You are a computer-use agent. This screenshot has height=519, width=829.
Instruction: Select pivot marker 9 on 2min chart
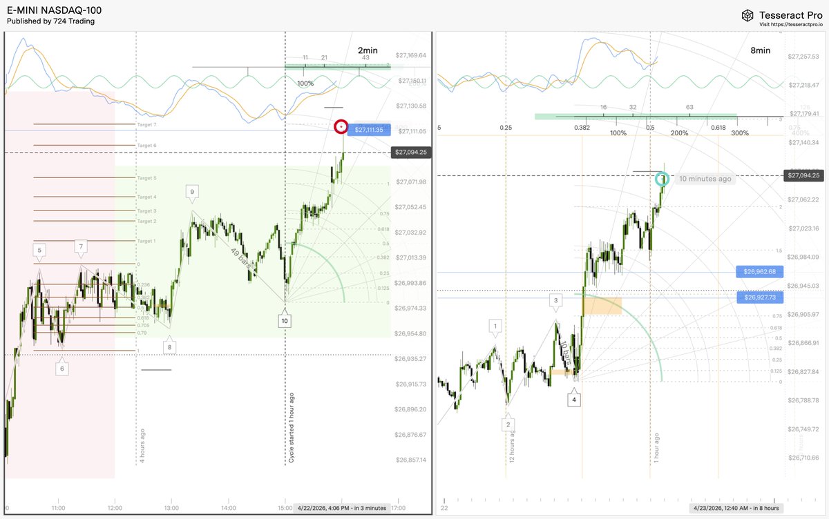(192, 191)
